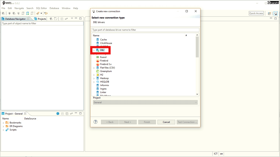Click the object name filter field in Navigator
Image resolution: width=280 pixels, height=157 pixels.
[42, 23]
